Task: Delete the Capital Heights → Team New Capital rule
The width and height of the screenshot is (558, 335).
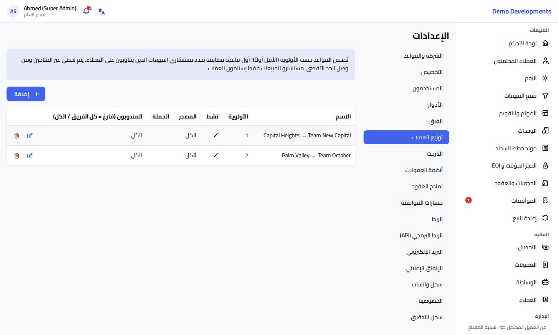Action: (17, 136)
